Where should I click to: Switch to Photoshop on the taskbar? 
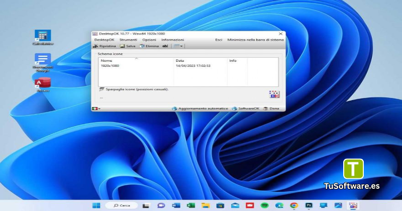point(309,205)
